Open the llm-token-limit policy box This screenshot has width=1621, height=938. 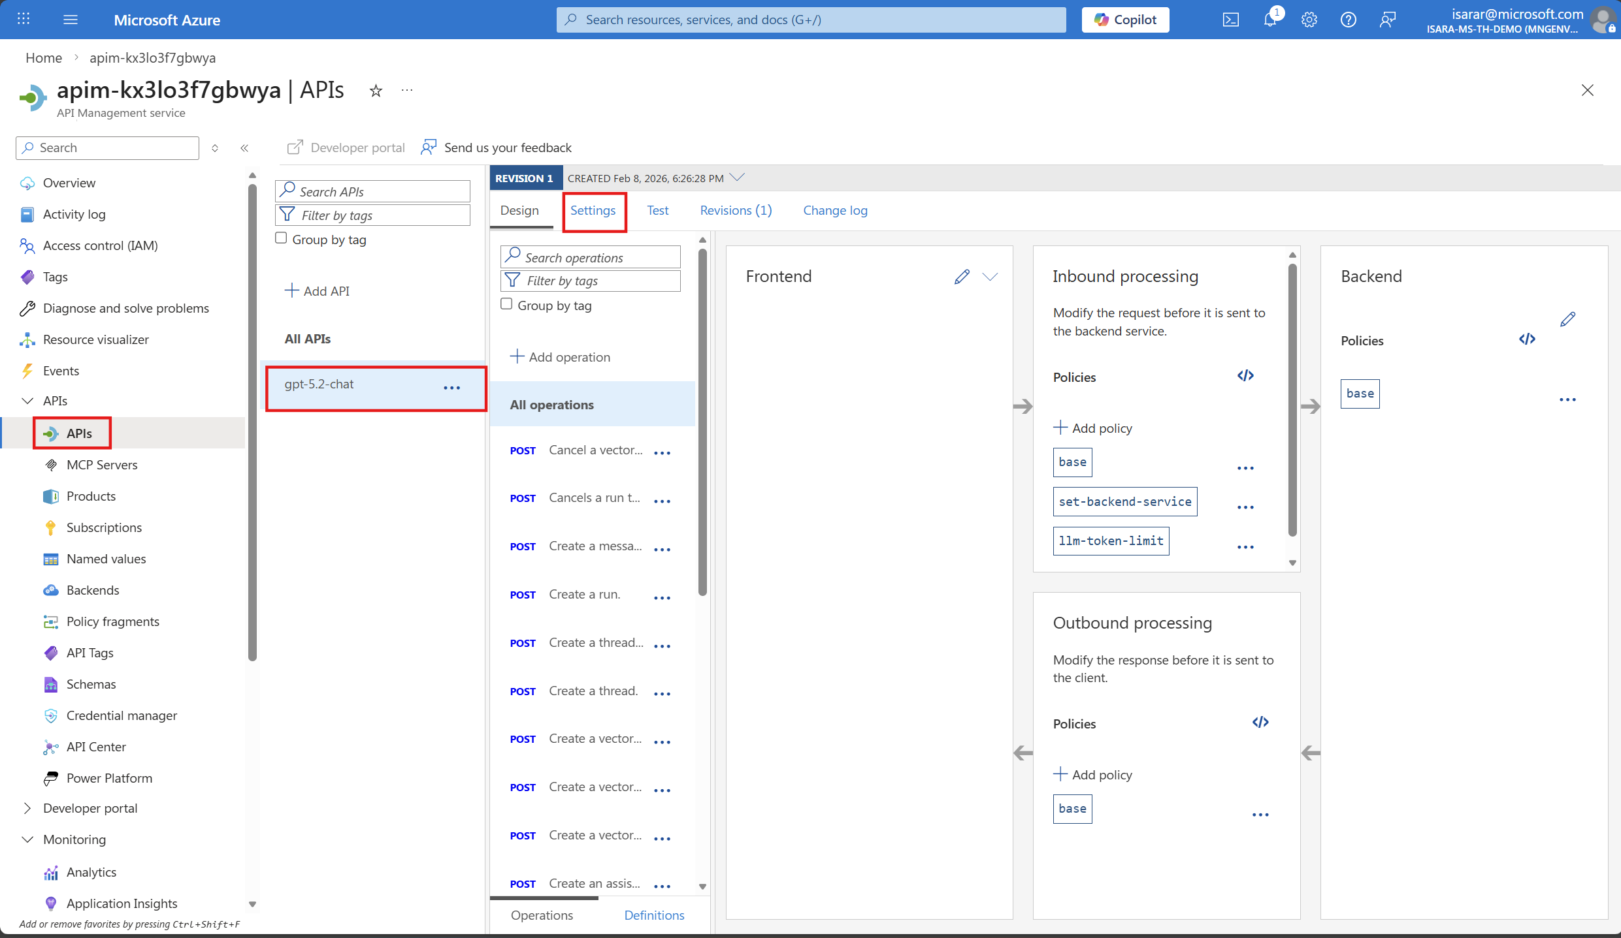1111,541
